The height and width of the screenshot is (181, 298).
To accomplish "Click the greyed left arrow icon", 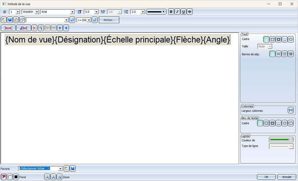I will [x=47, y=28].
